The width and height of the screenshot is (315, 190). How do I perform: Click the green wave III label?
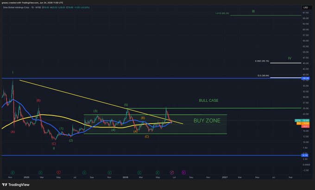(253, 12)
